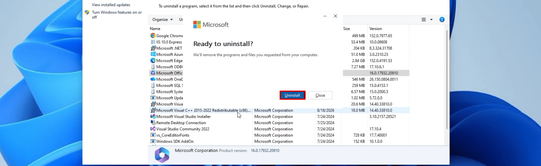The image size is (541, 166).
Task: Select Microsoft Visual Studio Installer entry
Action: pos(183,117)
